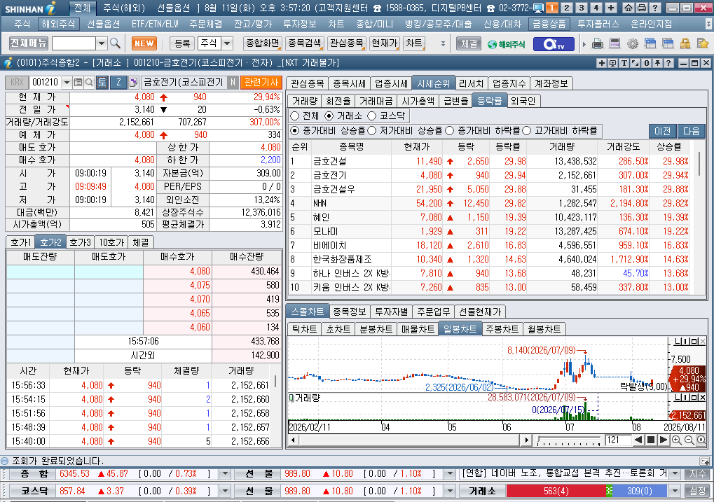This screenshot has height=502, width=714.
Task: Zoom in on the chart with the plus magnifier
Action: pos(677,440)
